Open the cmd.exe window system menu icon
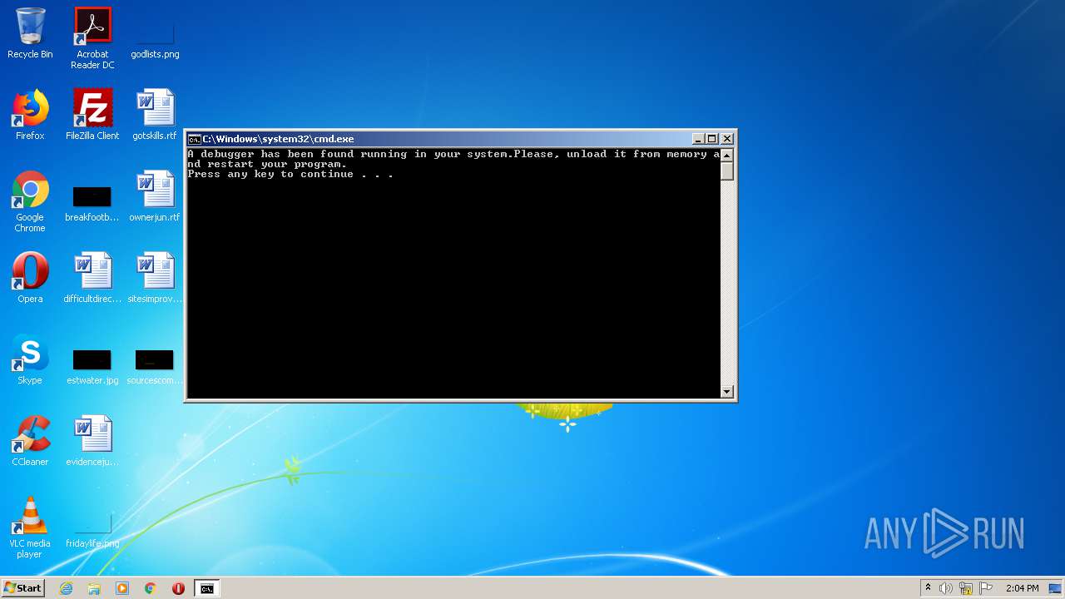This screenshot has height=599, width=1065. click(x=194, y=139)
